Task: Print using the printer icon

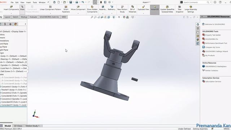Action: (x=77, y=2)
